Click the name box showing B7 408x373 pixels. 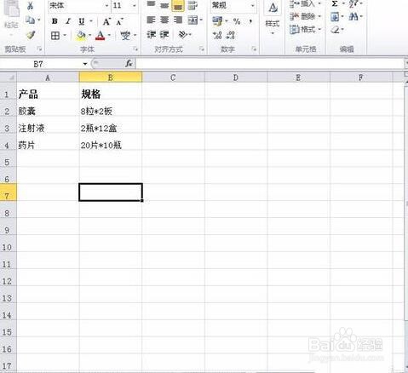tap(38, 64)
